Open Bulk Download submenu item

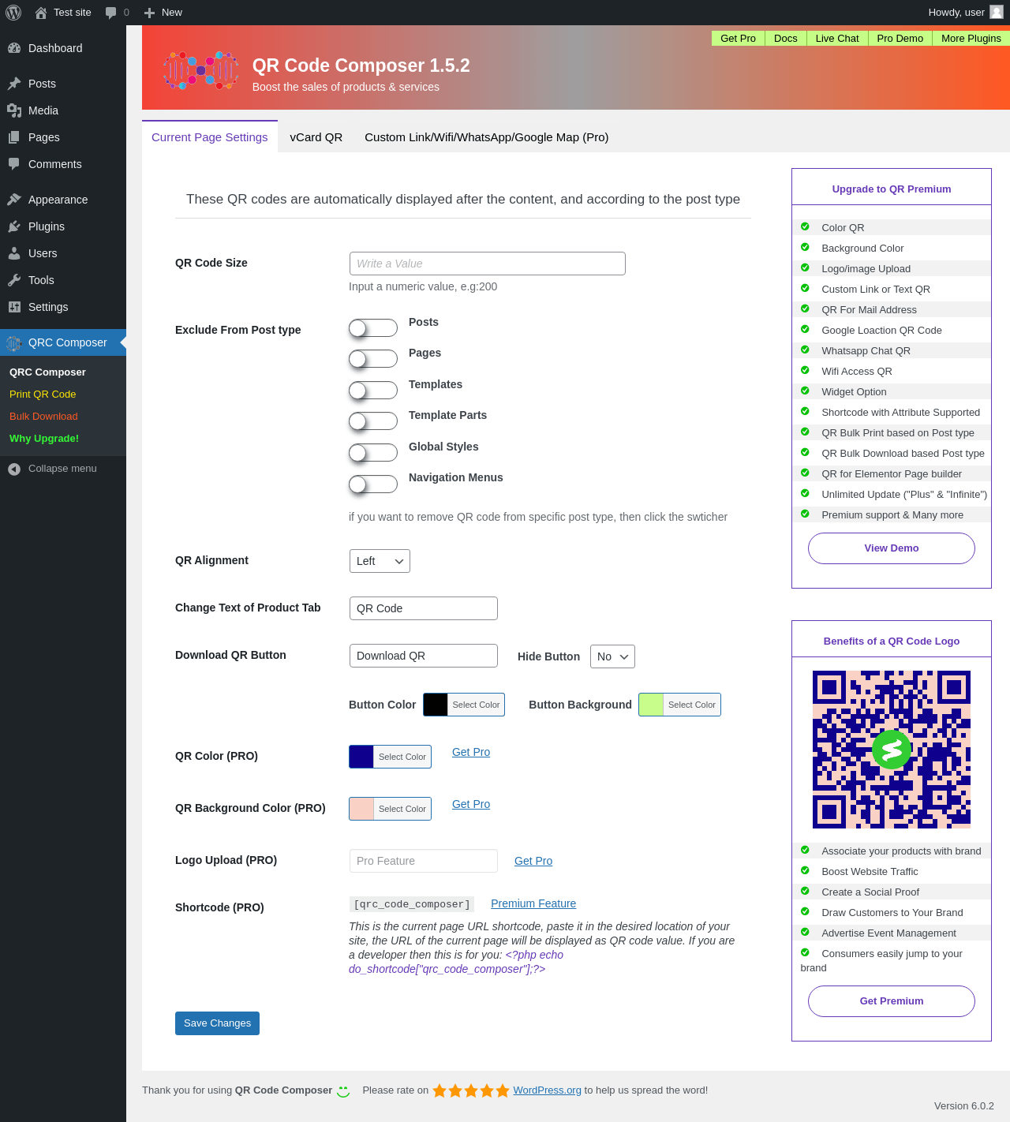pyautogui.click(x=43, y=417)
